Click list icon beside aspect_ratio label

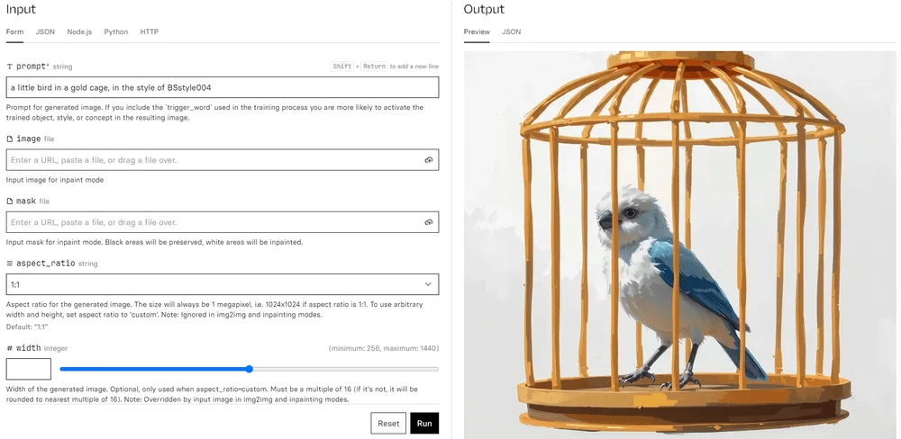coord(10,264)
